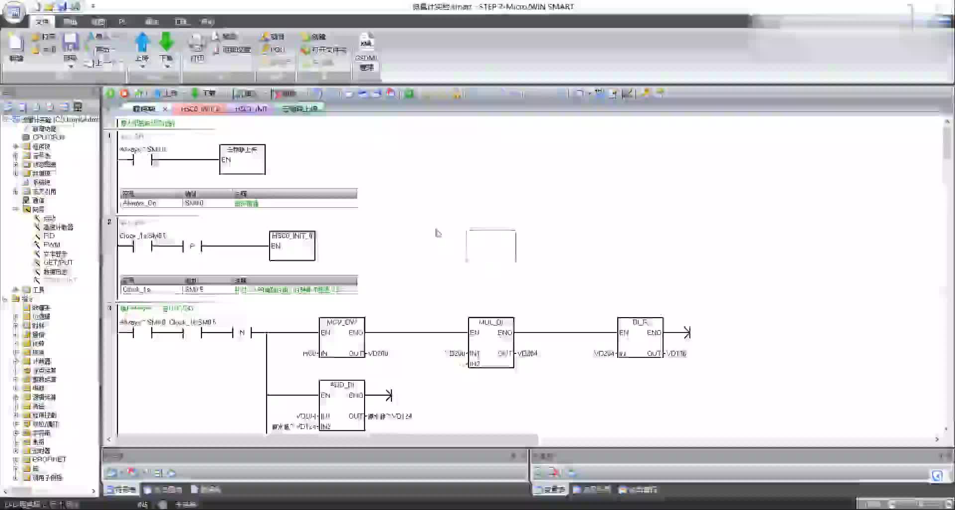Switch to 符号表 bottom panel tab
955x510 pixels.
pos(121,490)
